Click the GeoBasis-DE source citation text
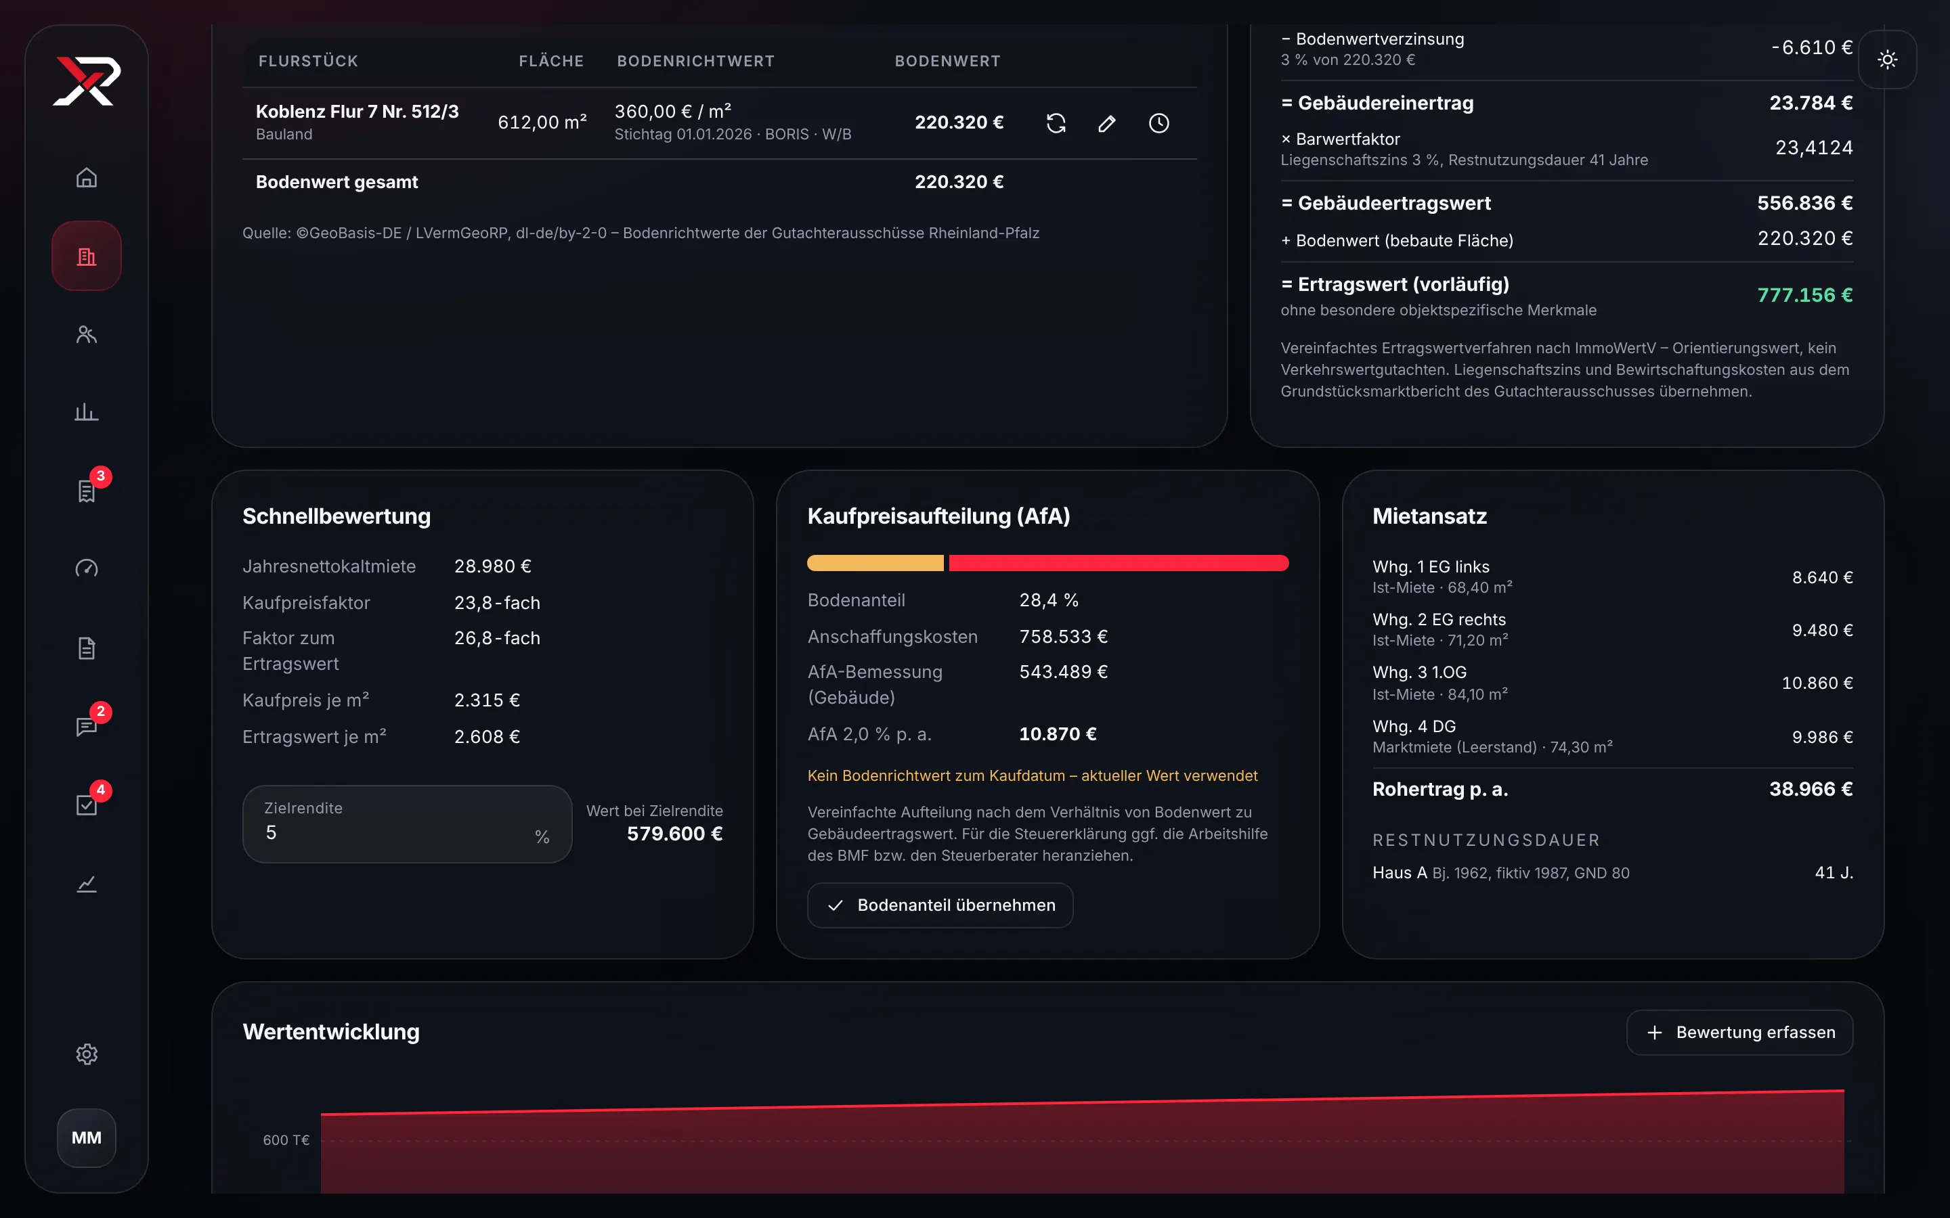Screen dimensions: 1950x1218 [641, 233]
